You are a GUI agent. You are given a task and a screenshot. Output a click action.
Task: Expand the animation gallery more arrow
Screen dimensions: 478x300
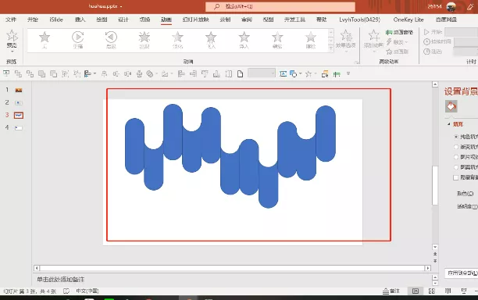(331, 48)
